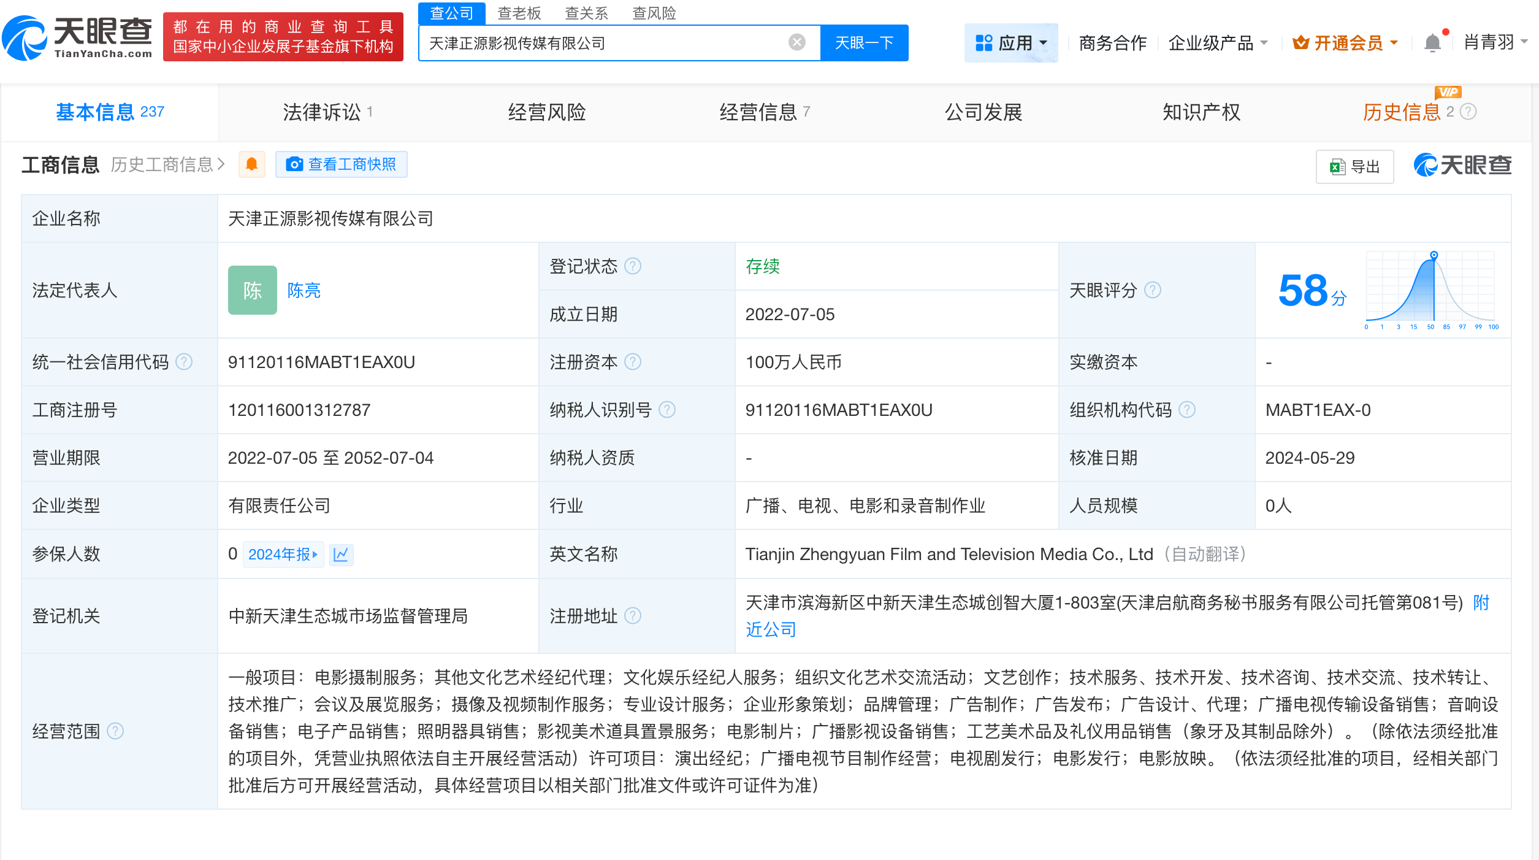Click the Tianyancha logo
The width and height of the screenshot is (1539, 860).
coord(78,39)
